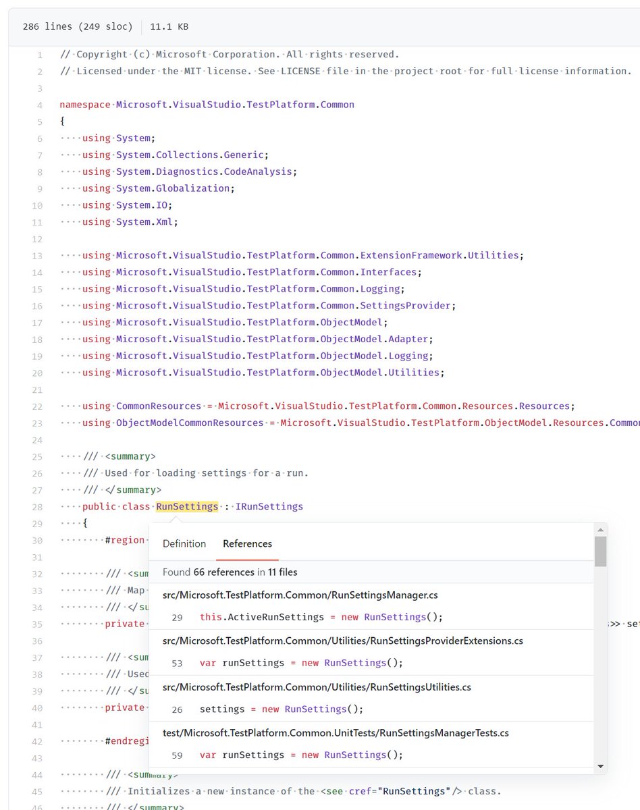Click scrollbar up arrow in references popup
This screenshot has width=640, height=810.
(600, 529)
